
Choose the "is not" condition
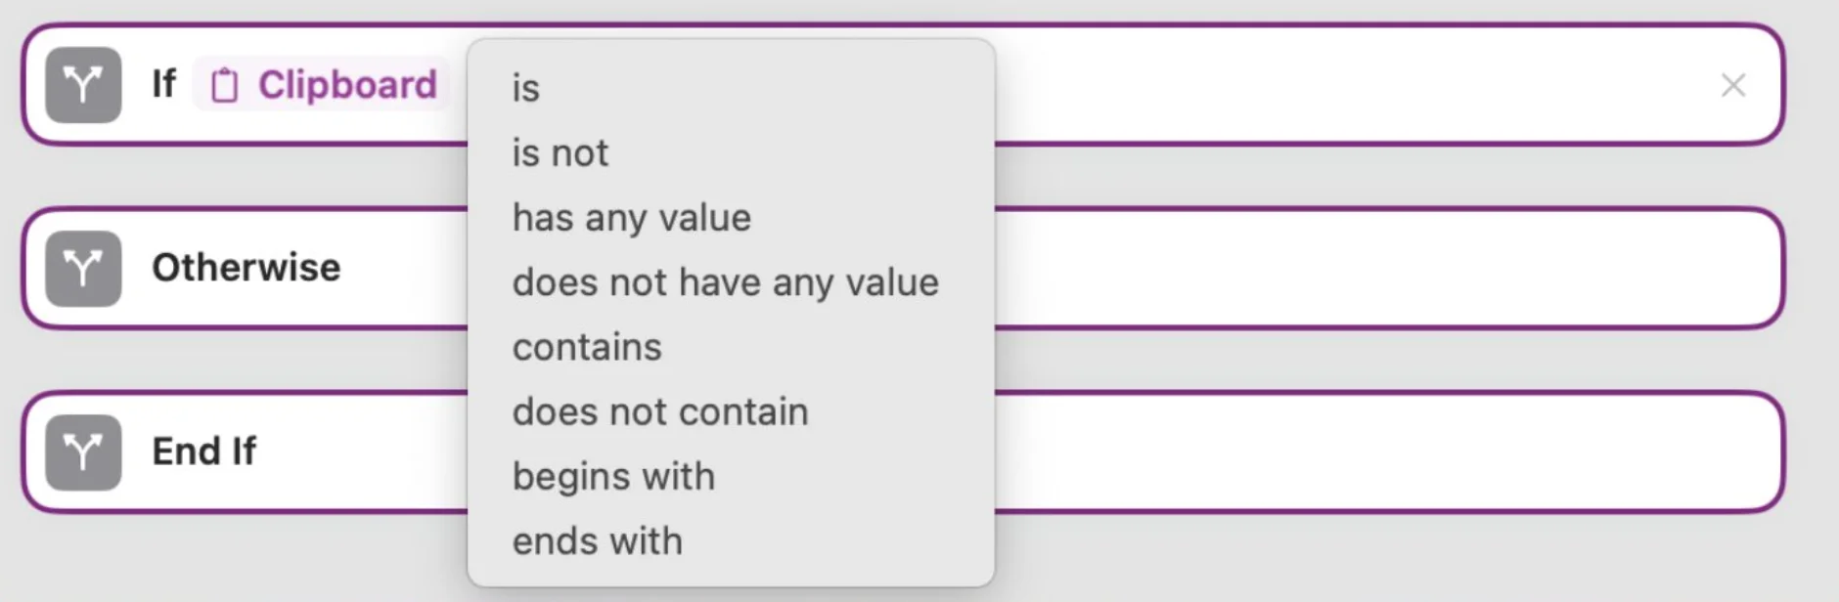click(x=561, y=153)
